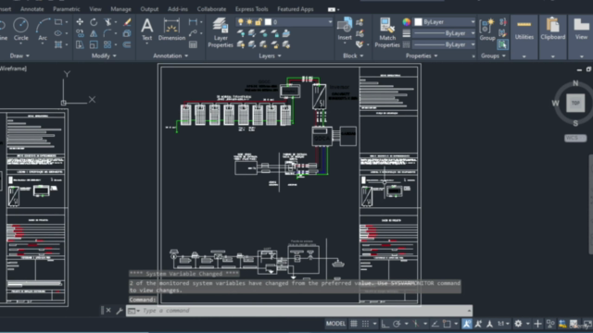Pick the Rectangle draw tool
This screenshot has height=333, width=593.
pos(58,22)
